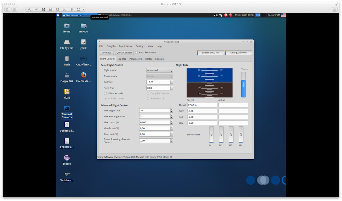Launch the Eclipse desktop icon
The height and width of the screenshot is (201, 342).
pyautogui.click(x=67, y=158)
